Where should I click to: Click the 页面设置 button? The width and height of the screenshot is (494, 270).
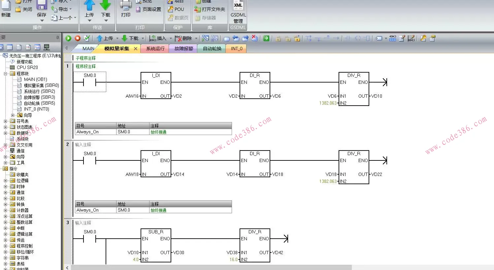(148, 9)
